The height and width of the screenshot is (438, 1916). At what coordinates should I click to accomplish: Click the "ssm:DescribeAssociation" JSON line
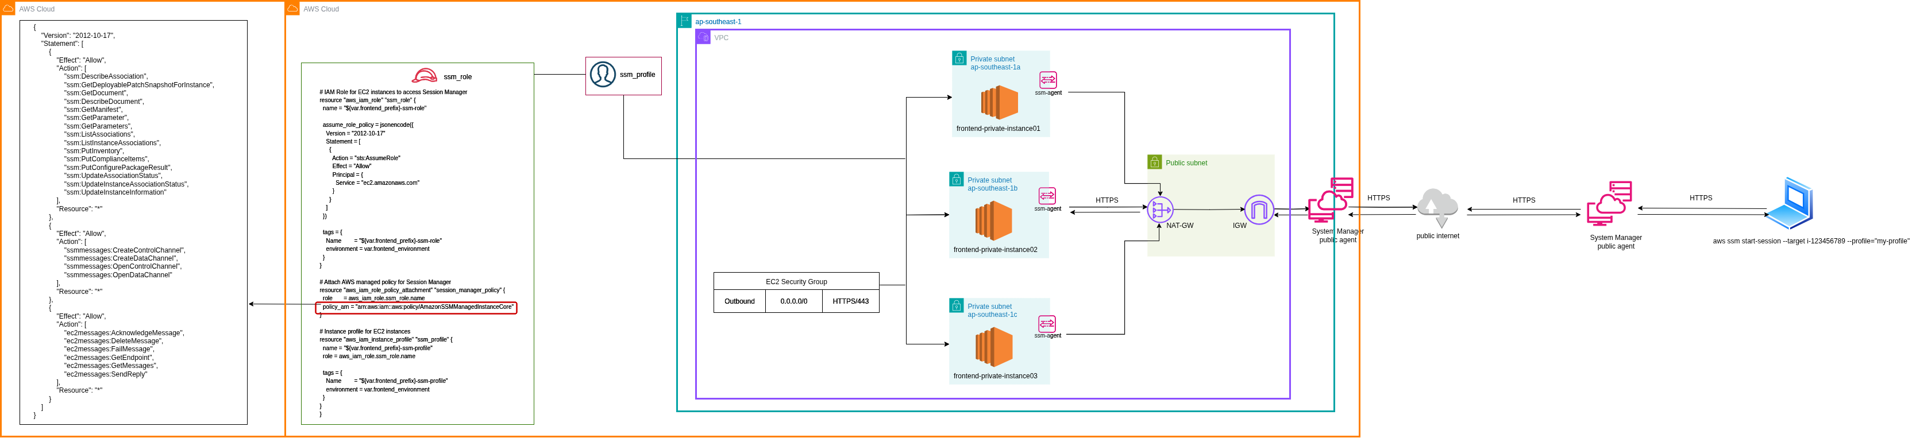tap(106, 76)
